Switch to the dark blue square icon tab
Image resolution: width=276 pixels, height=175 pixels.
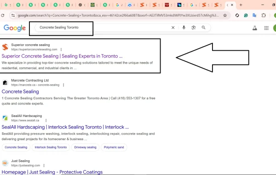(179, 5)
